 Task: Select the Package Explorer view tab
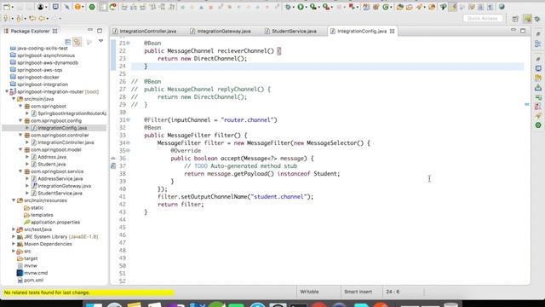31,31
